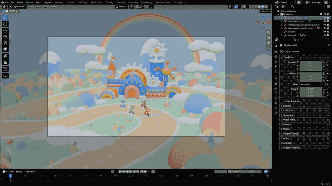Image resolution: width=332 pixels, height=186 pixels.
Task: Uncheck the Collection exclude checkbox
Action: (x=321, y=14)
